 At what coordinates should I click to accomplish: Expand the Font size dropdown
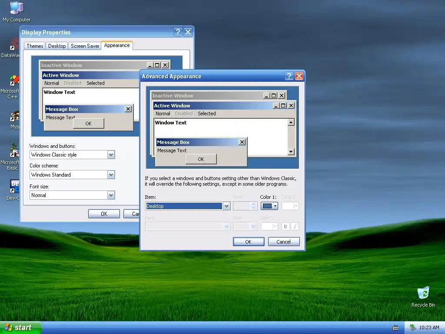[111, 195]
